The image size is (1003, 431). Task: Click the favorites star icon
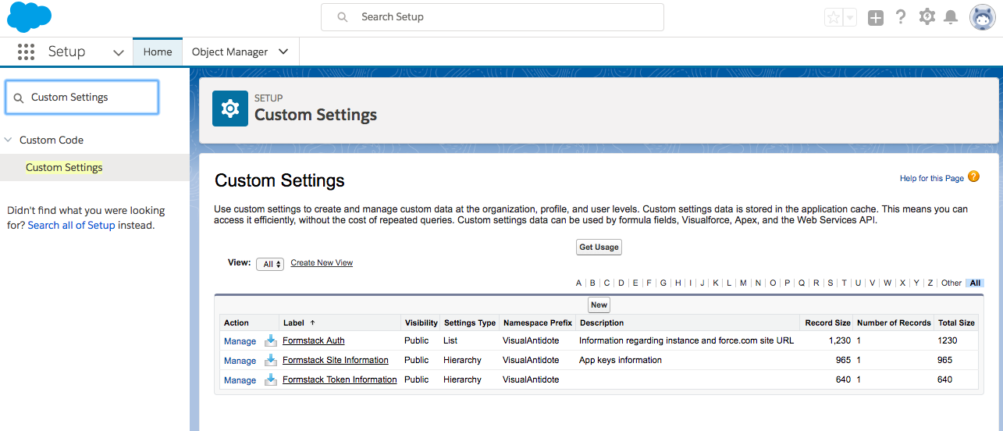click(x=834, y=18)
